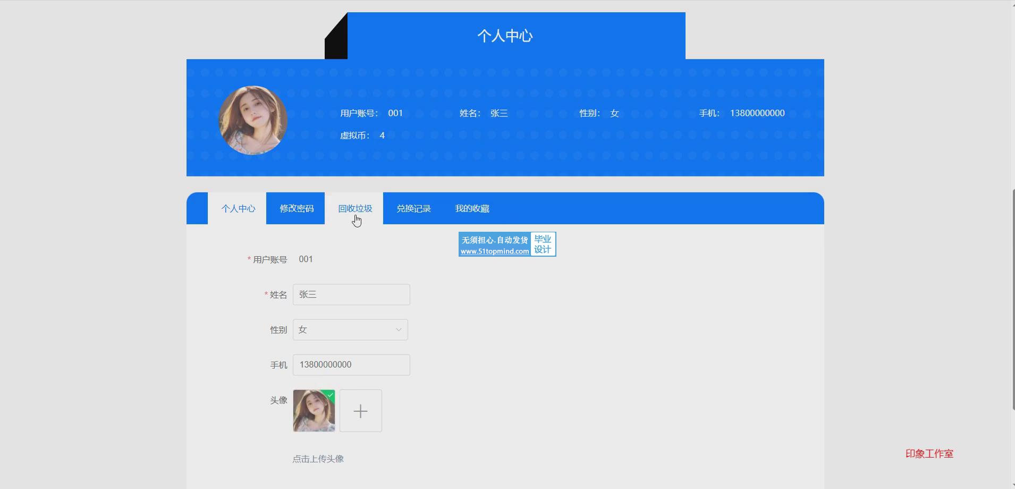The height and width of the screenshot is (489, 1015).
Task: Click the vertical page scrollbar
Action: (x=1012, y=298)
